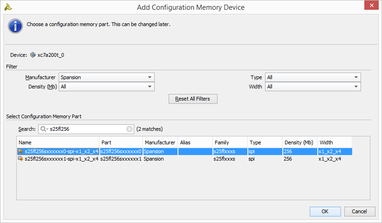382x223 pixels.
Task: Sort by Alias column header
Action: click(x=195, y=142)
